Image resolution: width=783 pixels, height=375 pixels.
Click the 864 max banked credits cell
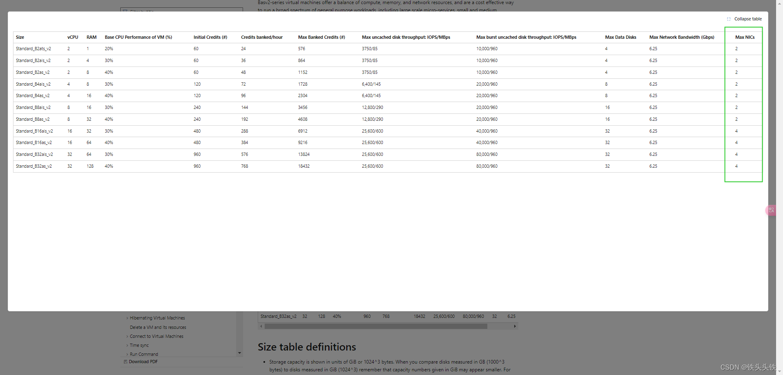pyautogui.click(x=301, y=60)
